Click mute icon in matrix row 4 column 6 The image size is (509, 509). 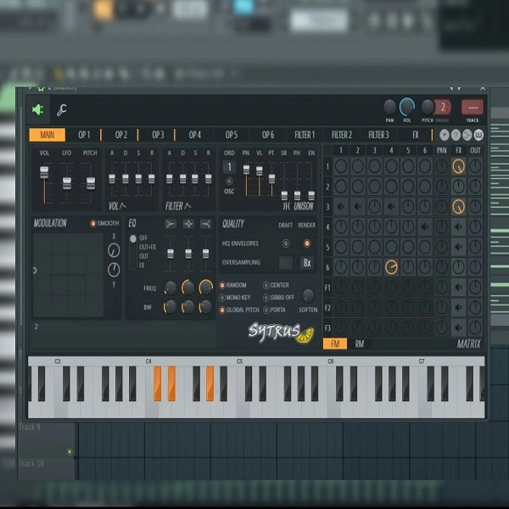tap(425, 227)
